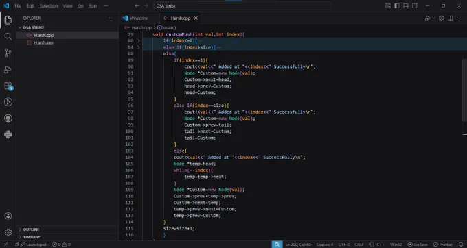
Task: Open the Edit menu
Action: (x=30, y=6)
